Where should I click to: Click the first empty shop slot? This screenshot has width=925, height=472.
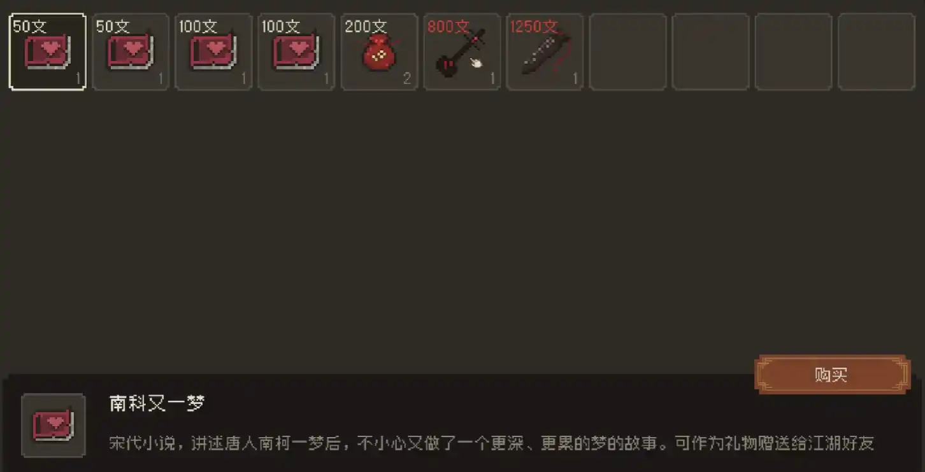pyautogui.click(x=627, y=52)
